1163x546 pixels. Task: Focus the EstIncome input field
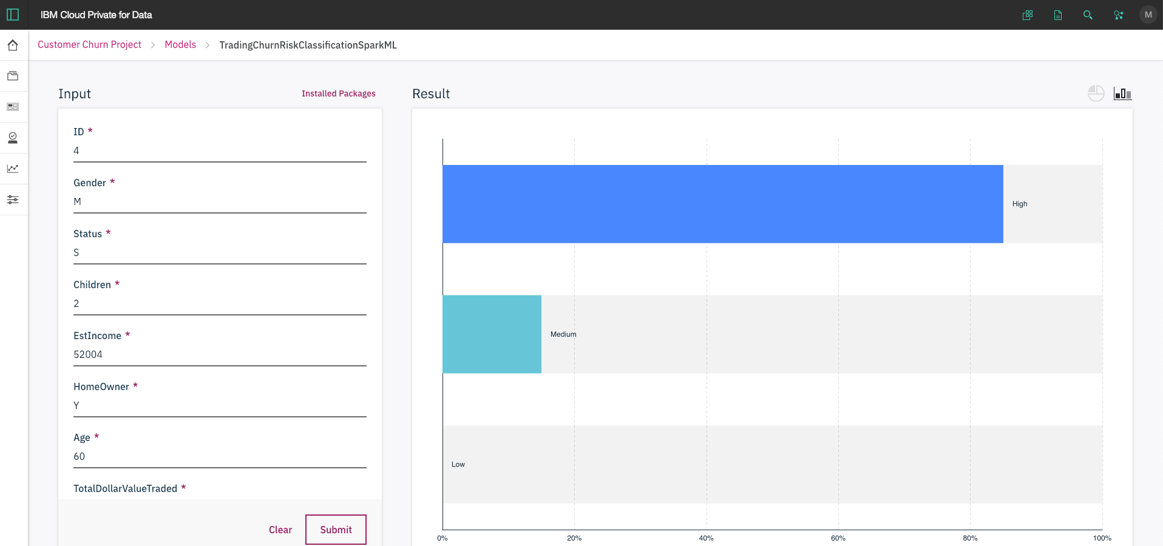pyautogui.click(x=220, y=355)
